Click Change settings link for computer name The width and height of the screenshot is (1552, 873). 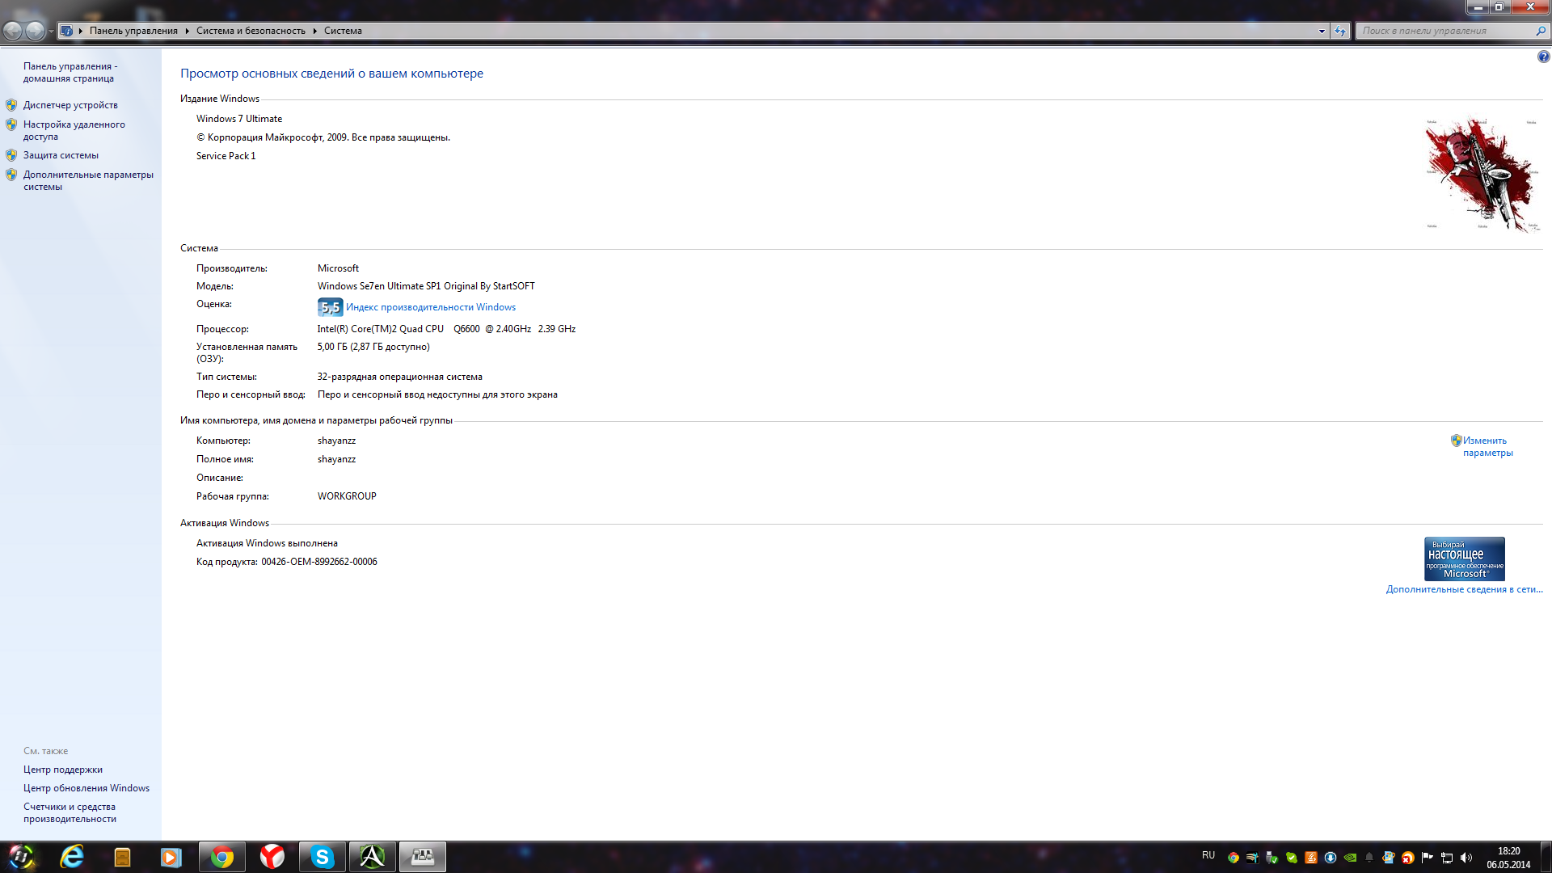pyautogui.click(x=1487, y=446)
